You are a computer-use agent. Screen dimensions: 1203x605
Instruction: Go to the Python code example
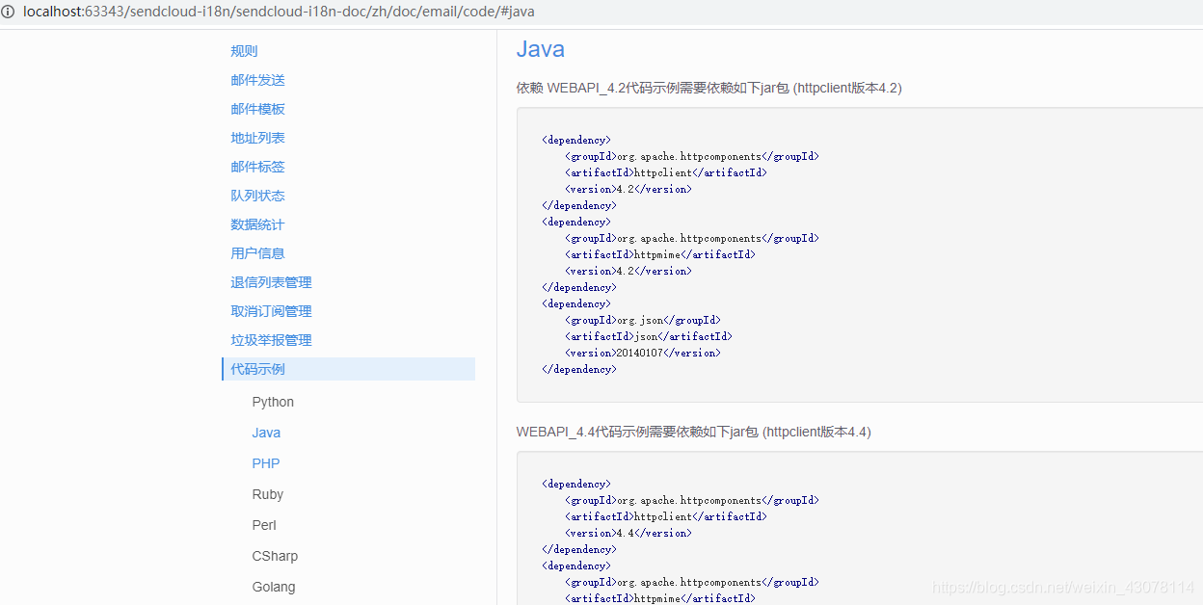pyautogui.click(x=273, y=402)
